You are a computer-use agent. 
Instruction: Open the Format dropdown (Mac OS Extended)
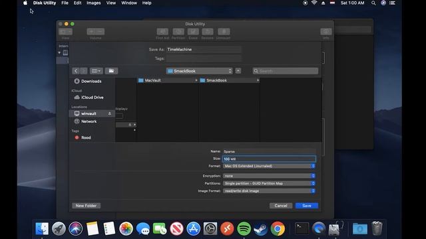click(269, 166)
